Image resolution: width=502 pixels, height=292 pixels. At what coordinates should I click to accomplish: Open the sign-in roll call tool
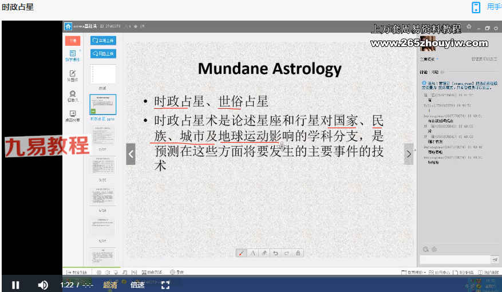coord(73,96)
